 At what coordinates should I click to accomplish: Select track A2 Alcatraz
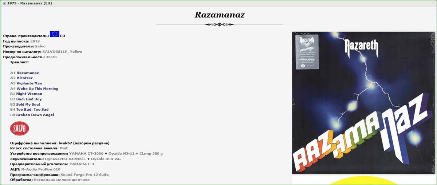click(x=21, y=78)
